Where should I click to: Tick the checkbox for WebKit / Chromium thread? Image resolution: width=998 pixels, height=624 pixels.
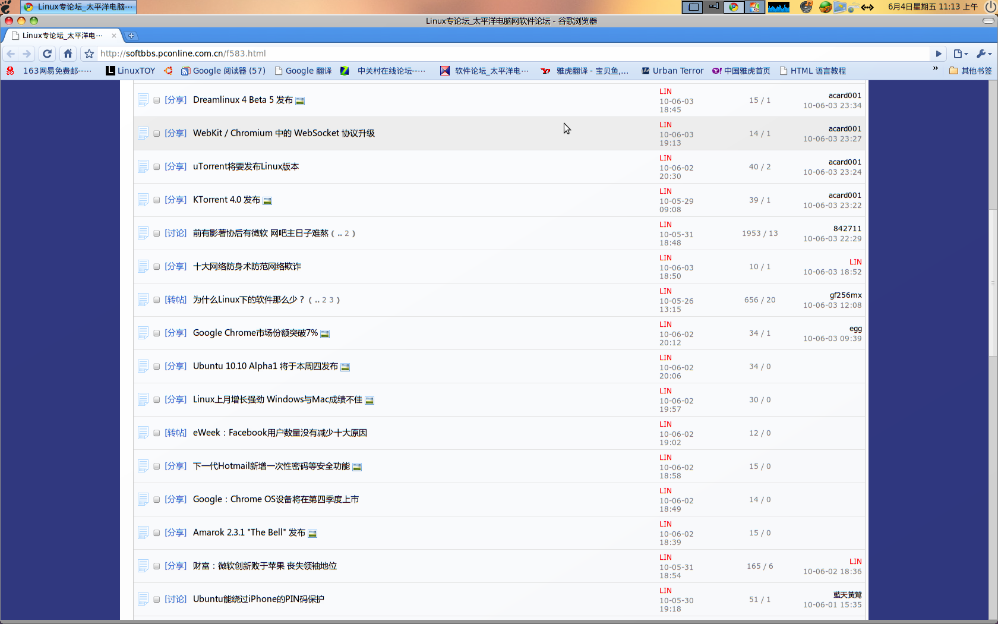point(157,134)
